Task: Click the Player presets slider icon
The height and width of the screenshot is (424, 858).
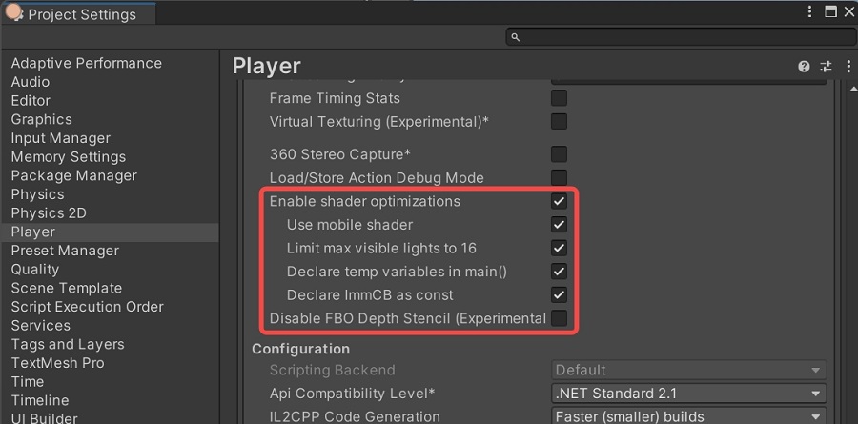Action: pos(826,67)
